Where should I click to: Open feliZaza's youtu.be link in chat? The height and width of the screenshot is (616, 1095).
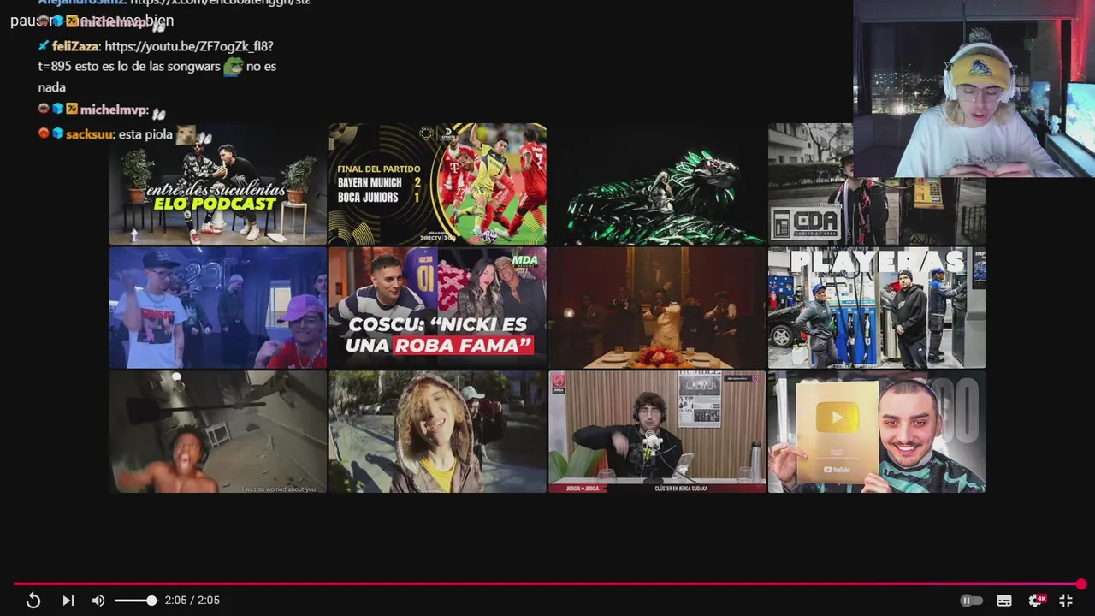pyautogui.click(x=189, y=46)
